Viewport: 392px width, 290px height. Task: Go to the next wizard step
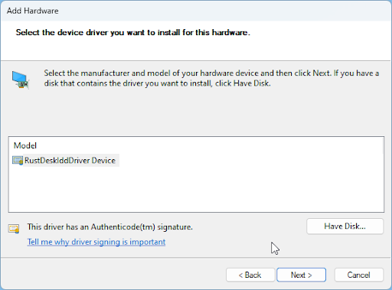pyautogui.click(x=301, y=275)
